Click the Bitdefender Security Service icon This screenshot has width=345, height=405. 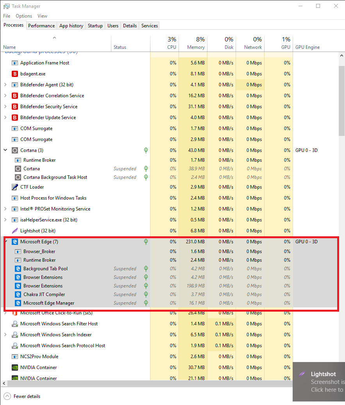coord(15,107)
